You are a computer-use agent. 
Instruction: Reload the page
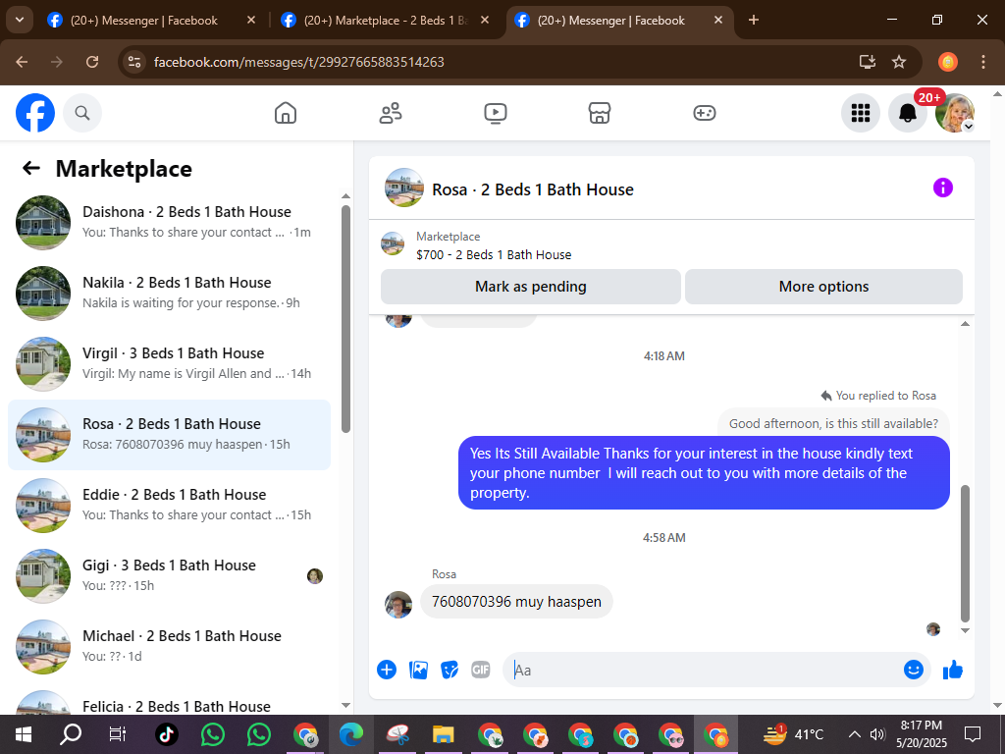pos(92,62)
